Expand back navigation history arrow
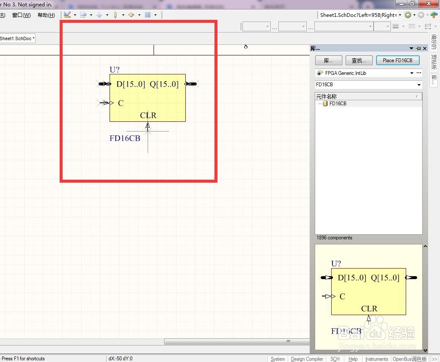Image resolution: width=440 pixels, height=362 pixels. 414,15
